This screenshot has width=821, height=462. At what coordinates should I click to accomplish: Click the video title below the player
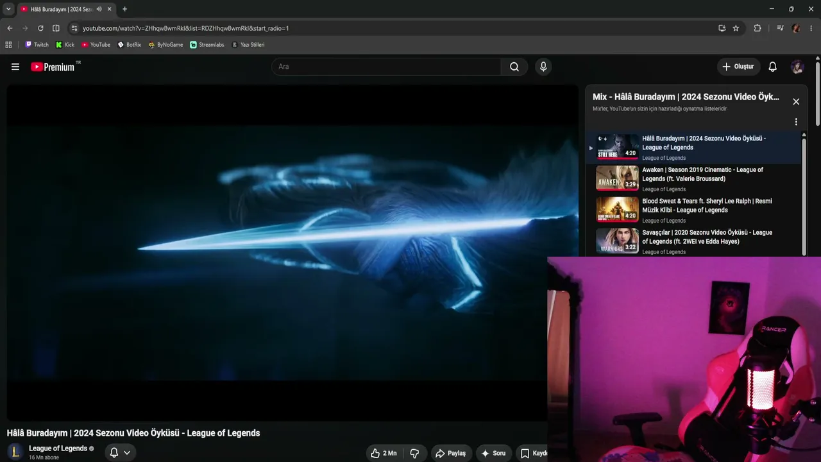tap(133, 433)
